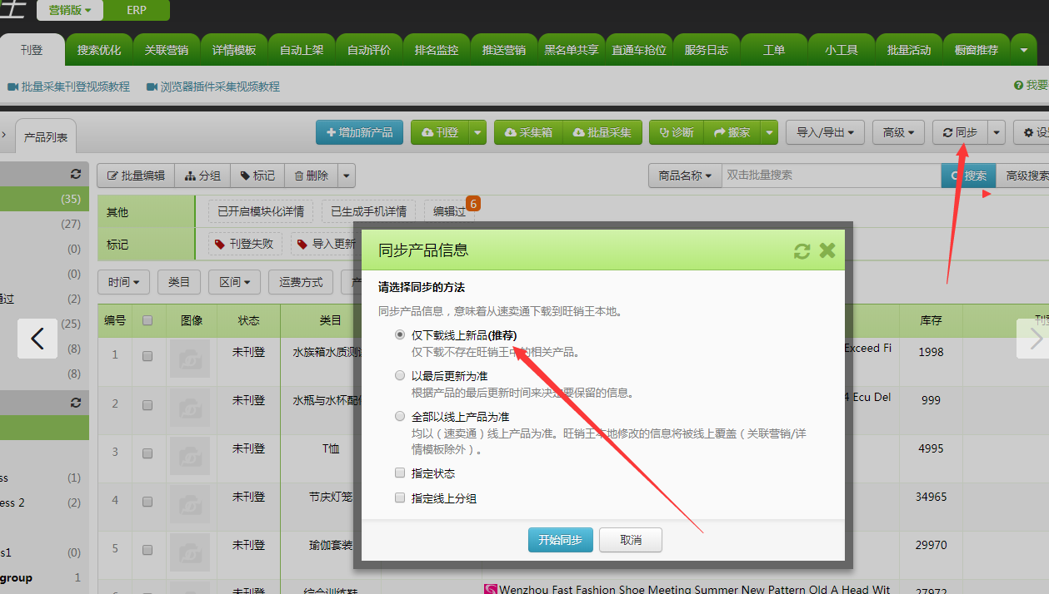Image resolution: width=1049 pixels, height=594 pixels.
Task: Click the 类目 filter button
Action: (179, 282)
